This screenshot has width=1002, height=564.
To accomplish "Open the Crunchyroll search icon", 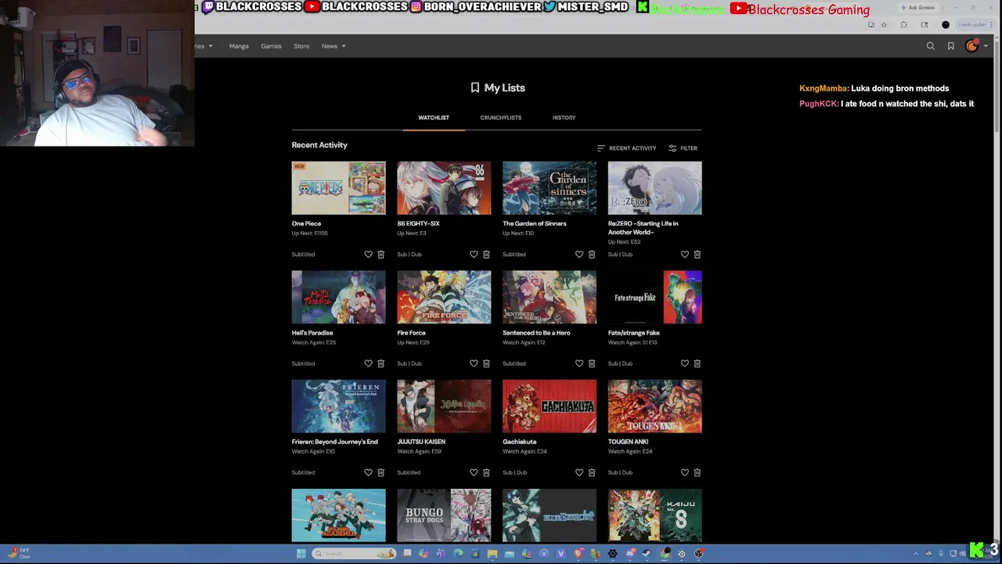I will pos(931,46).
